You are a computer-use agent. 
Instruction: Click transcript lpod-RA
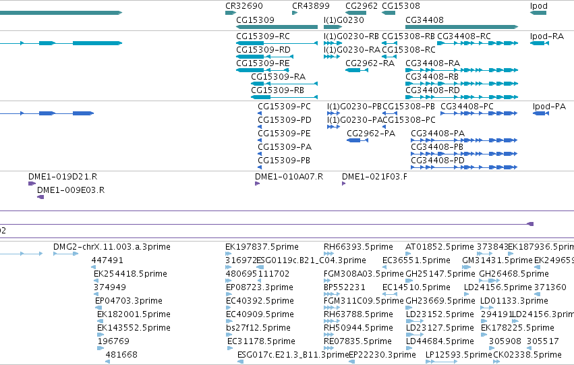click(x=539, y=43)
